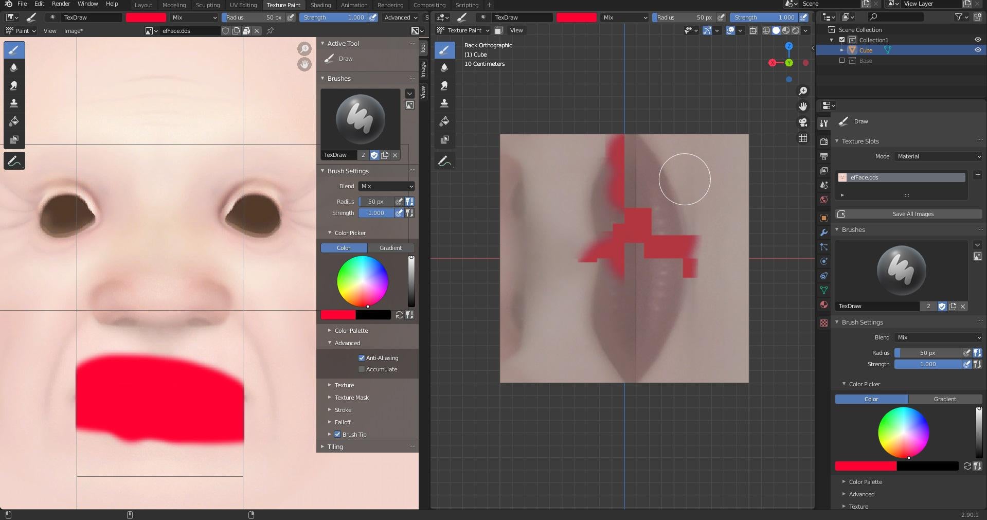Enable Accumulate checkbox

click(x=362, y=369)
